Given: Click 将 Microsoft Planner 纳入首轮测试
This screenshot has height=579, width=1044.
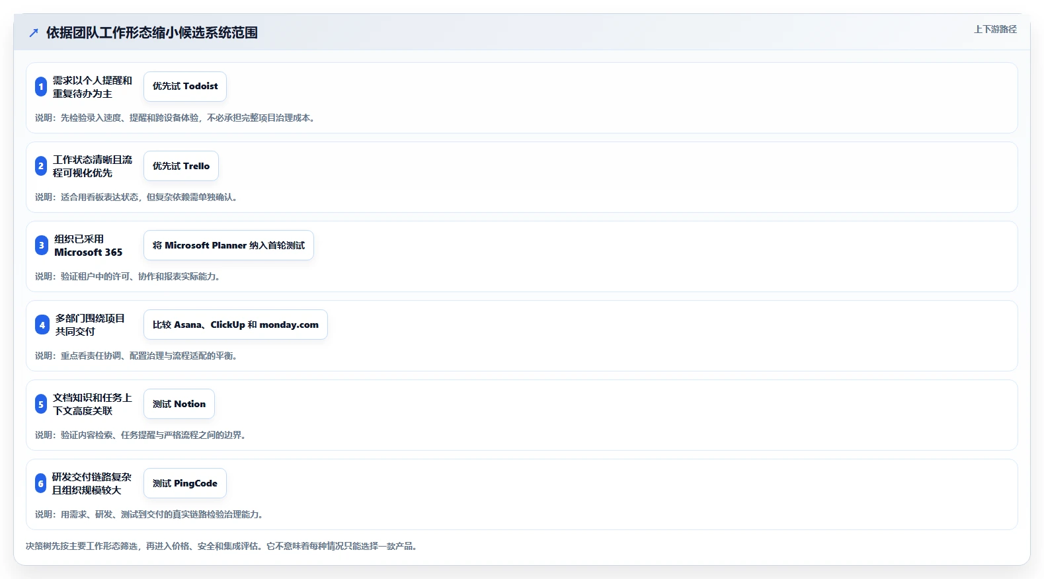Looking at the screenshot, I should [x=229, y=245].
